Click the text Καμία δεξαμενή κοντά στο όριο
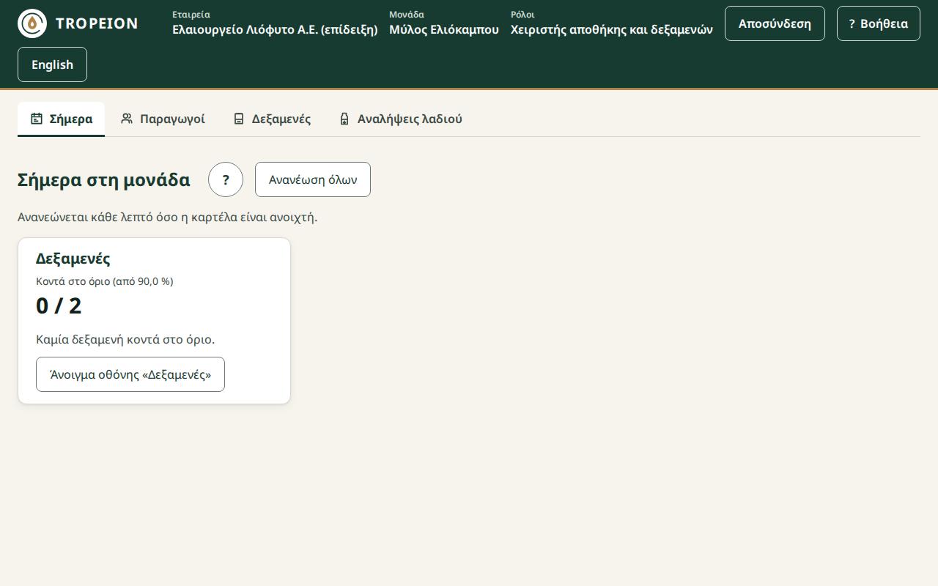Viewport: 938px width, 586px height. tap(125, 339)
